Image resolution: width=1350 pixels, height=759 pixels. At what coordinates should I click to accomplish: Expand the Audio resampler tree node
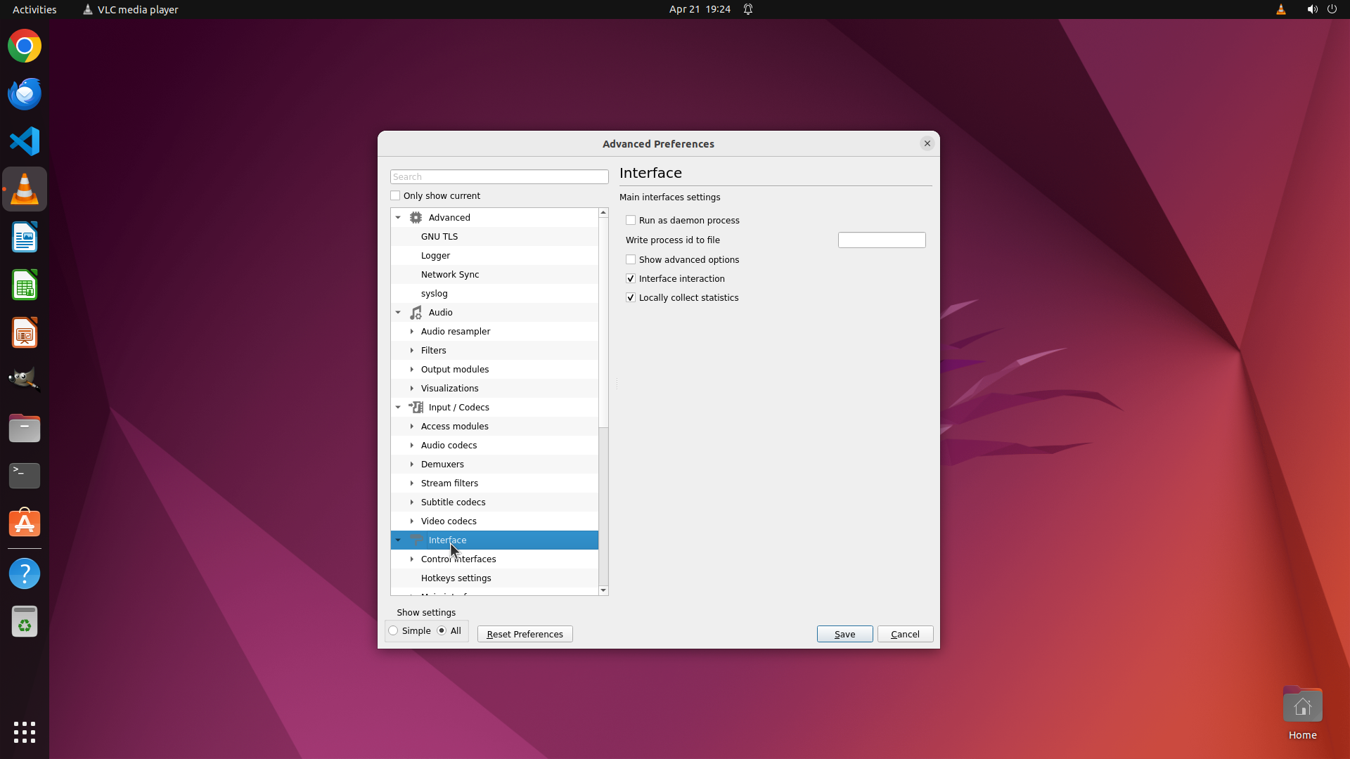pyautogui.click(x=412, y=332)
